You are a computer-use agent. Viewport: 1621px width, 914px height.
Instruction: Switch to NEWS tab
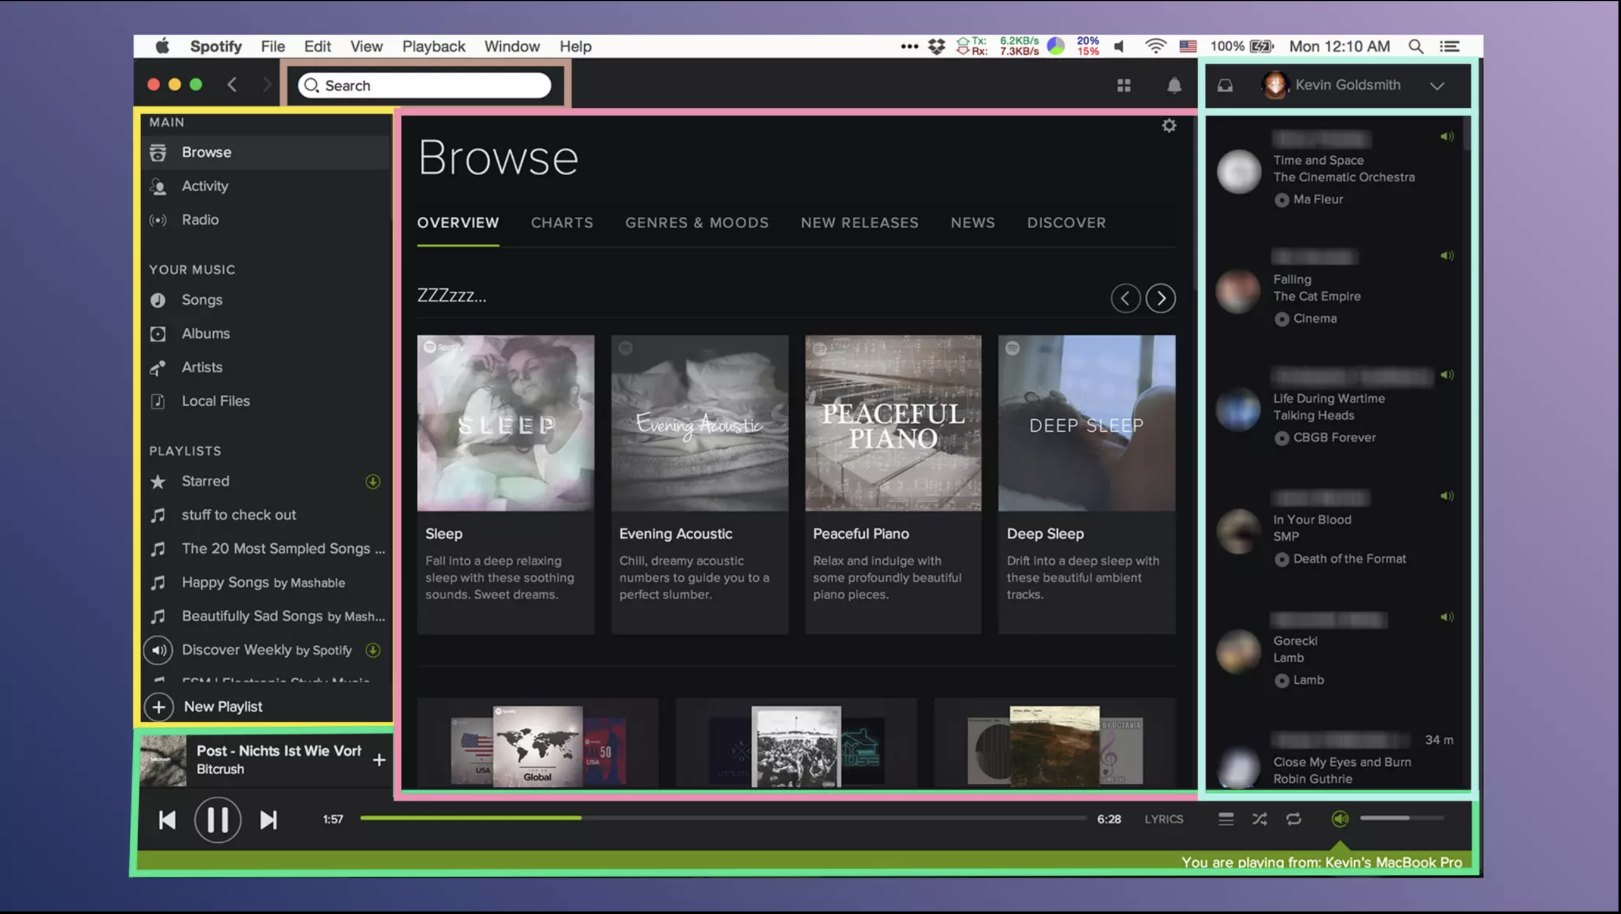click(973, 223)
